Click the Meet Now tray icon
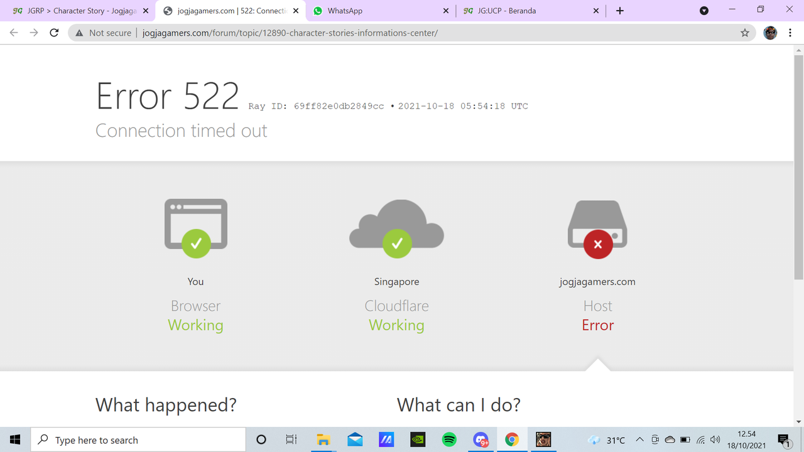Screen dimensions: 804x452 click(655, 440)
